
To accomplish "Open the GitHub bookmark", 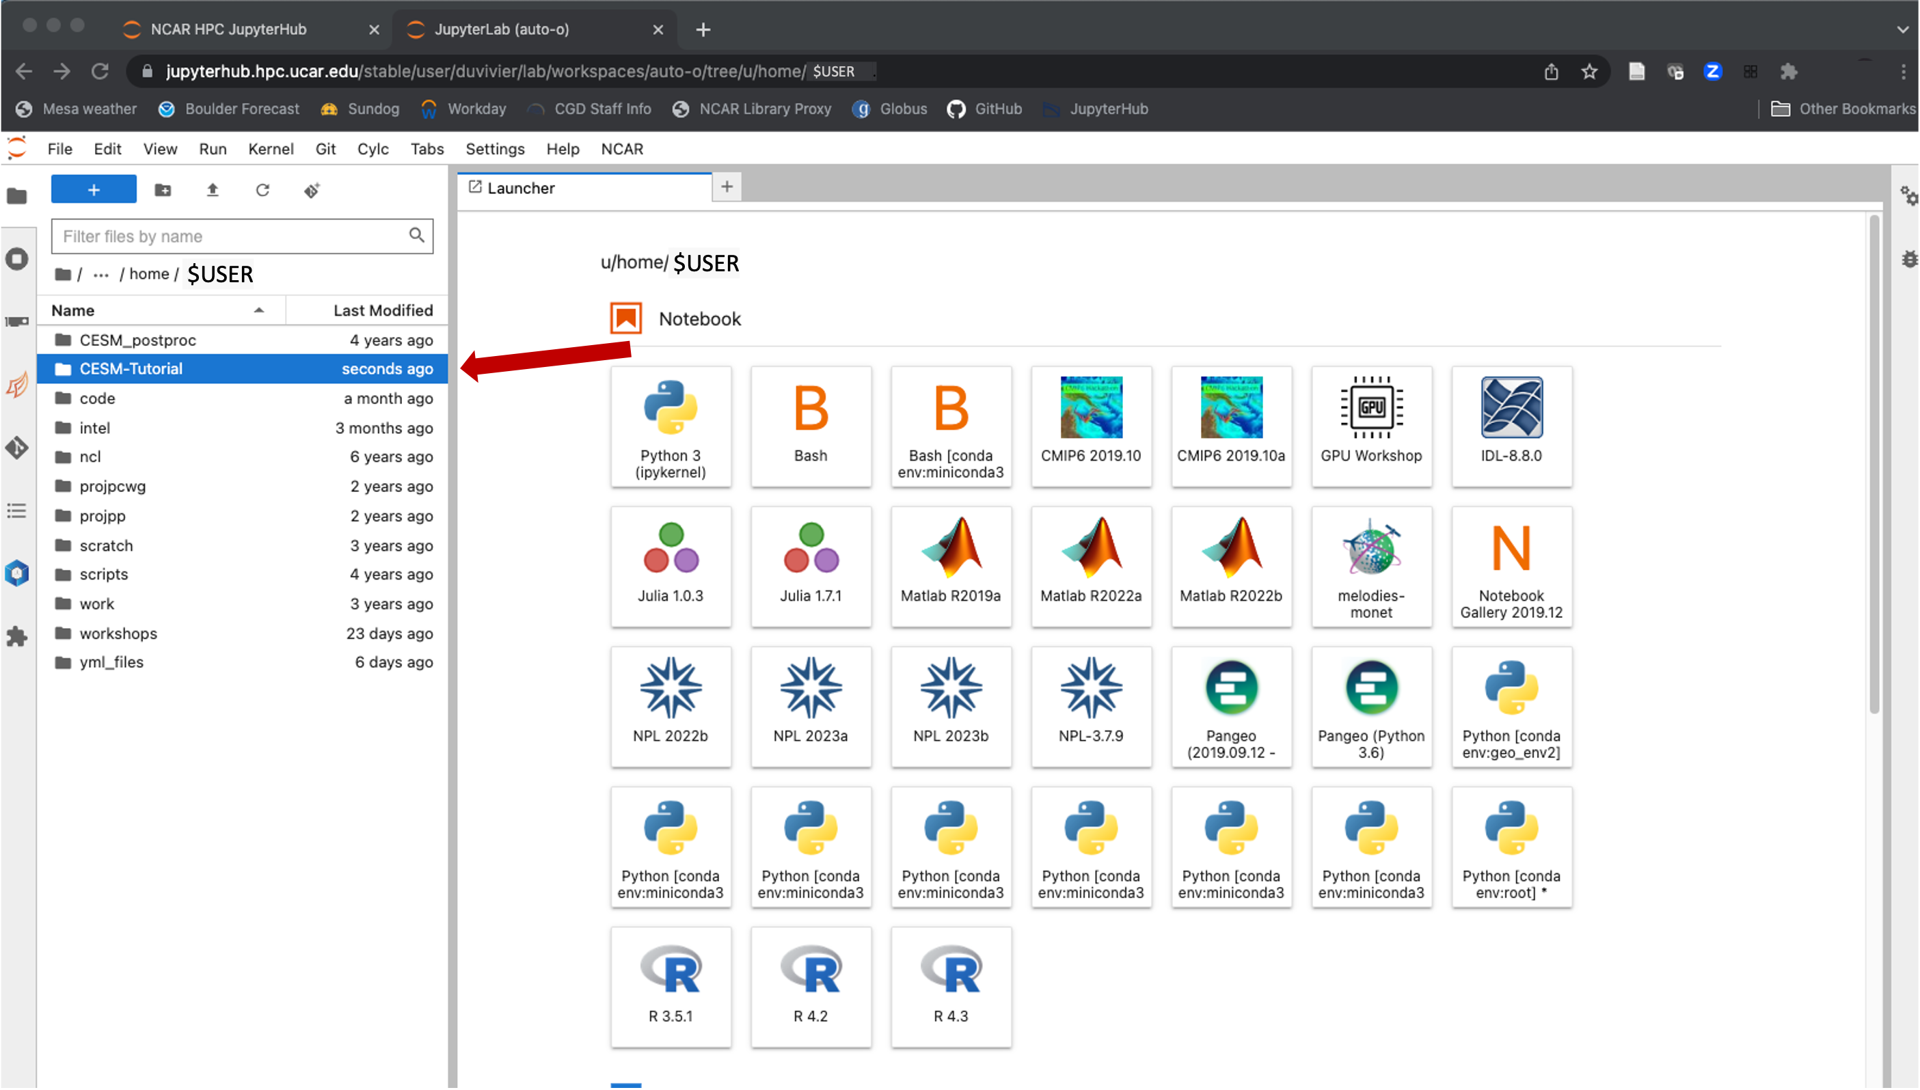I will pos(984,109).
